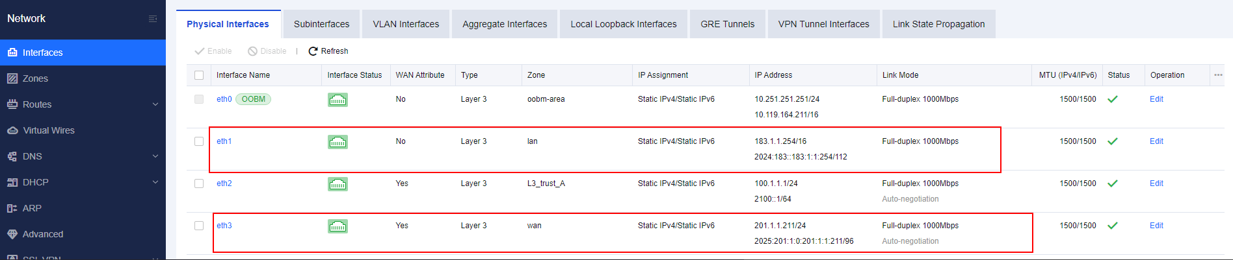Tick the checkbox for eth1 row
1233x260 pixels.
(199, 141)
